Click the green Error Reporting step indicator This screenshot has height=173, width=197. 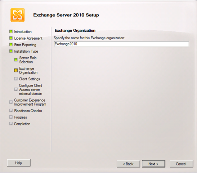(x=11, y=44)
